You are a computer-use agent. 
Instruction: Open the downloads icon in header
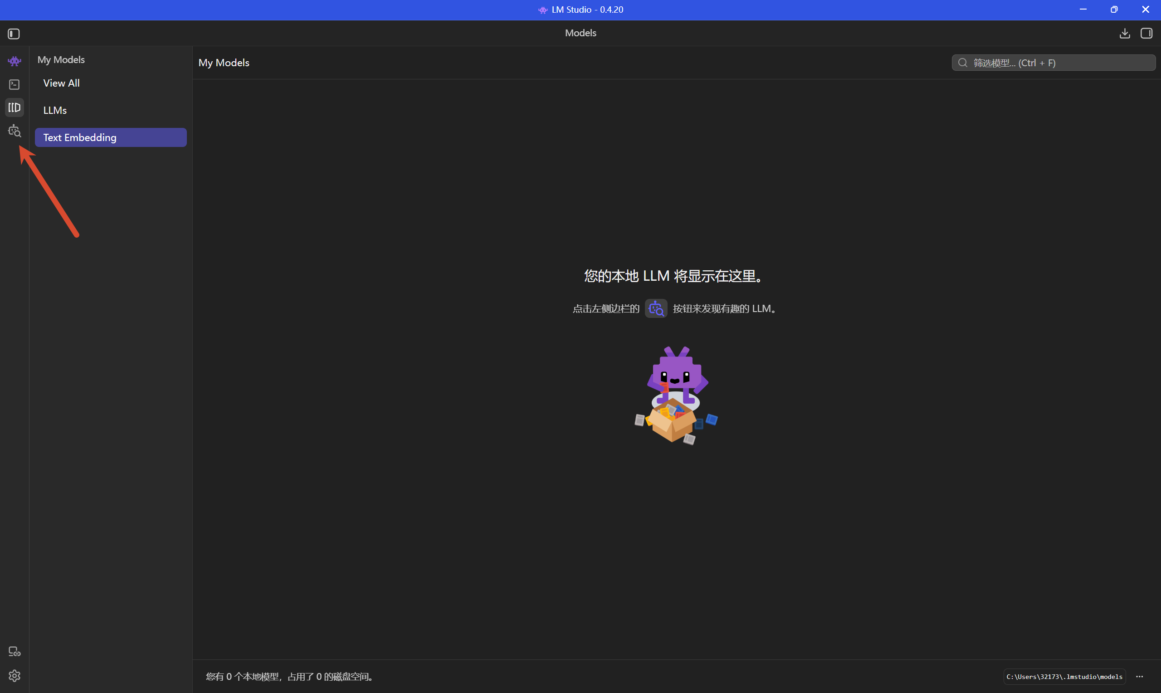pyautogui.click(x=1125, y=33)
